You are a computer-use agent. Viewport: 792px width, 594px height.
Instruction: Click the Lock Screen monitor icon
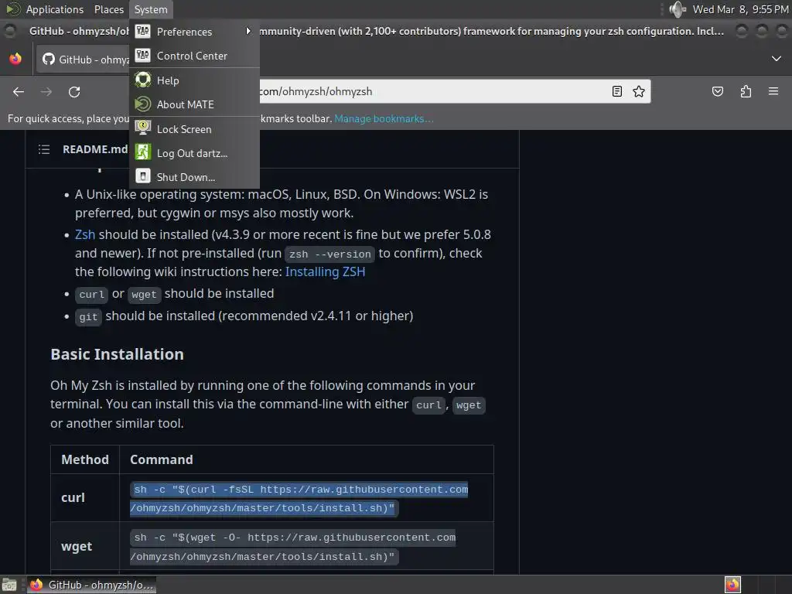[x=143, y=128]
